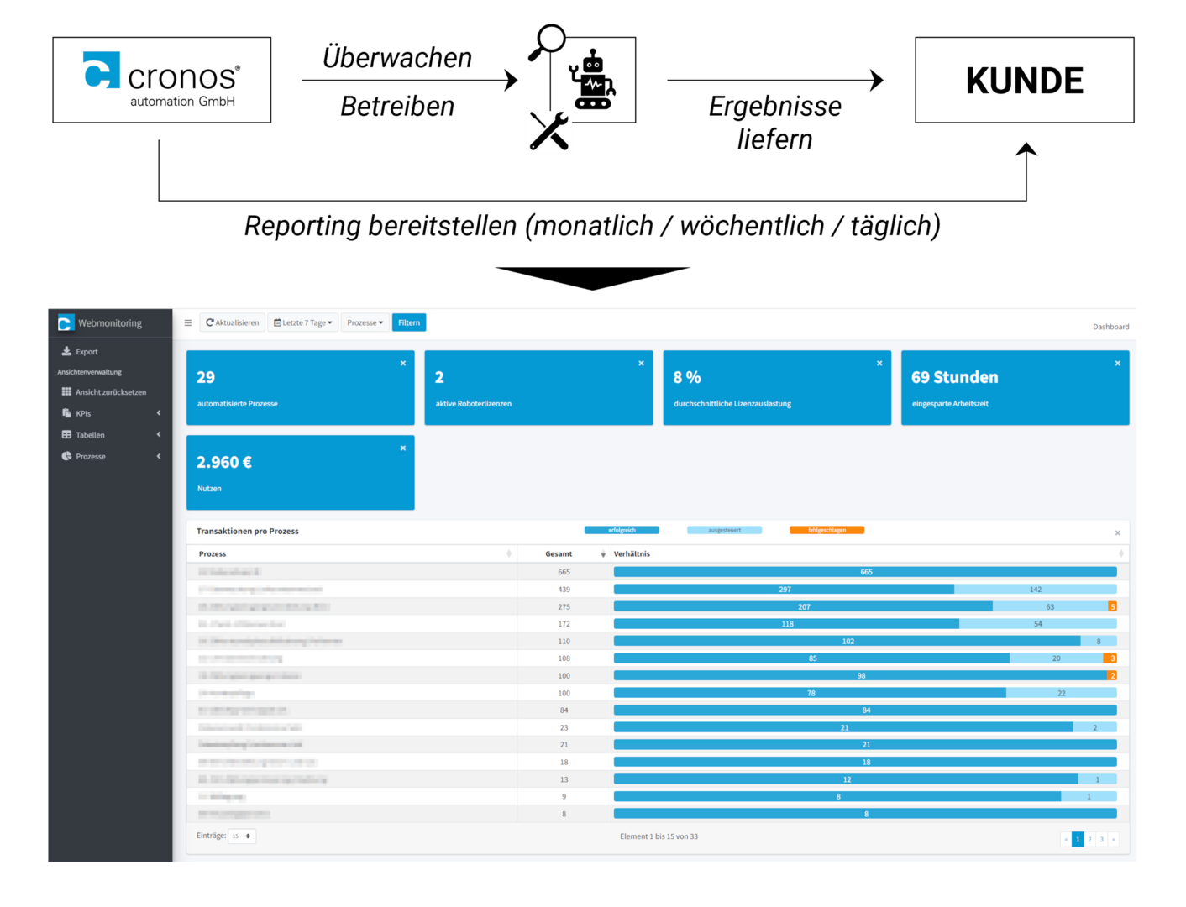Dismiss the '69 Stunden' KPI card
1186x907 pixels.
click(1117, 364)
